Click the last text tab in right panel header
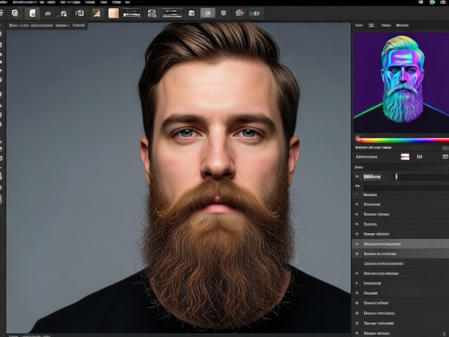 coord(403,25)
